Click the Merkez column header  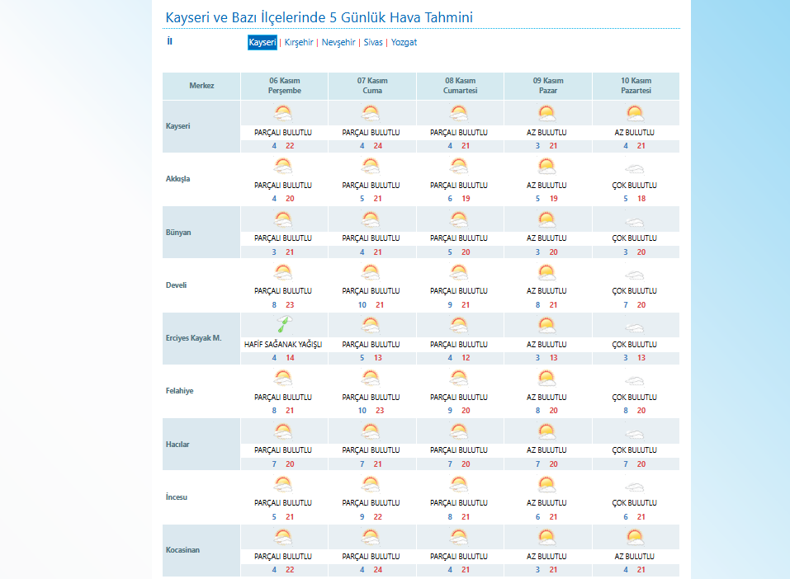pos(201,86)
